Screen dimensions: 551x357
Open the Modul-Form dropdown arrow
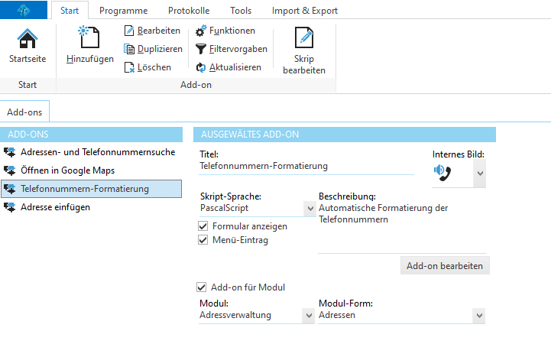click(x=479, y=315)
